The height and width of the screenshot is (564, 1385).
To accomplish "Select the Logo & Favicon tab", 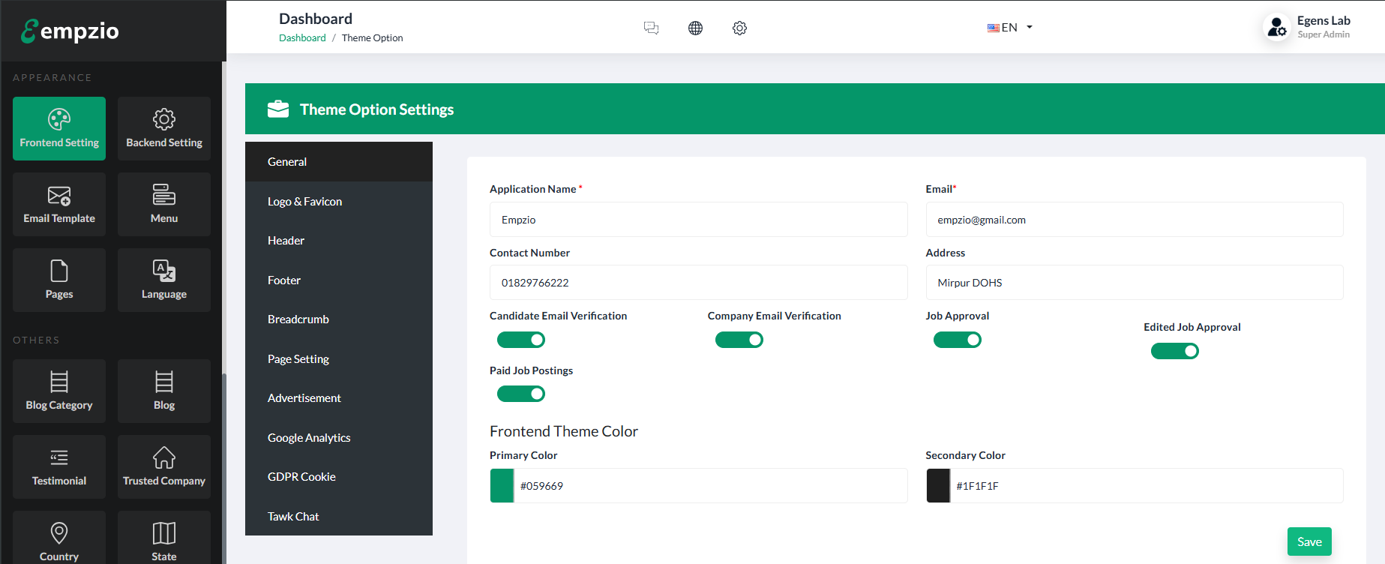I will tap(304, 201).
